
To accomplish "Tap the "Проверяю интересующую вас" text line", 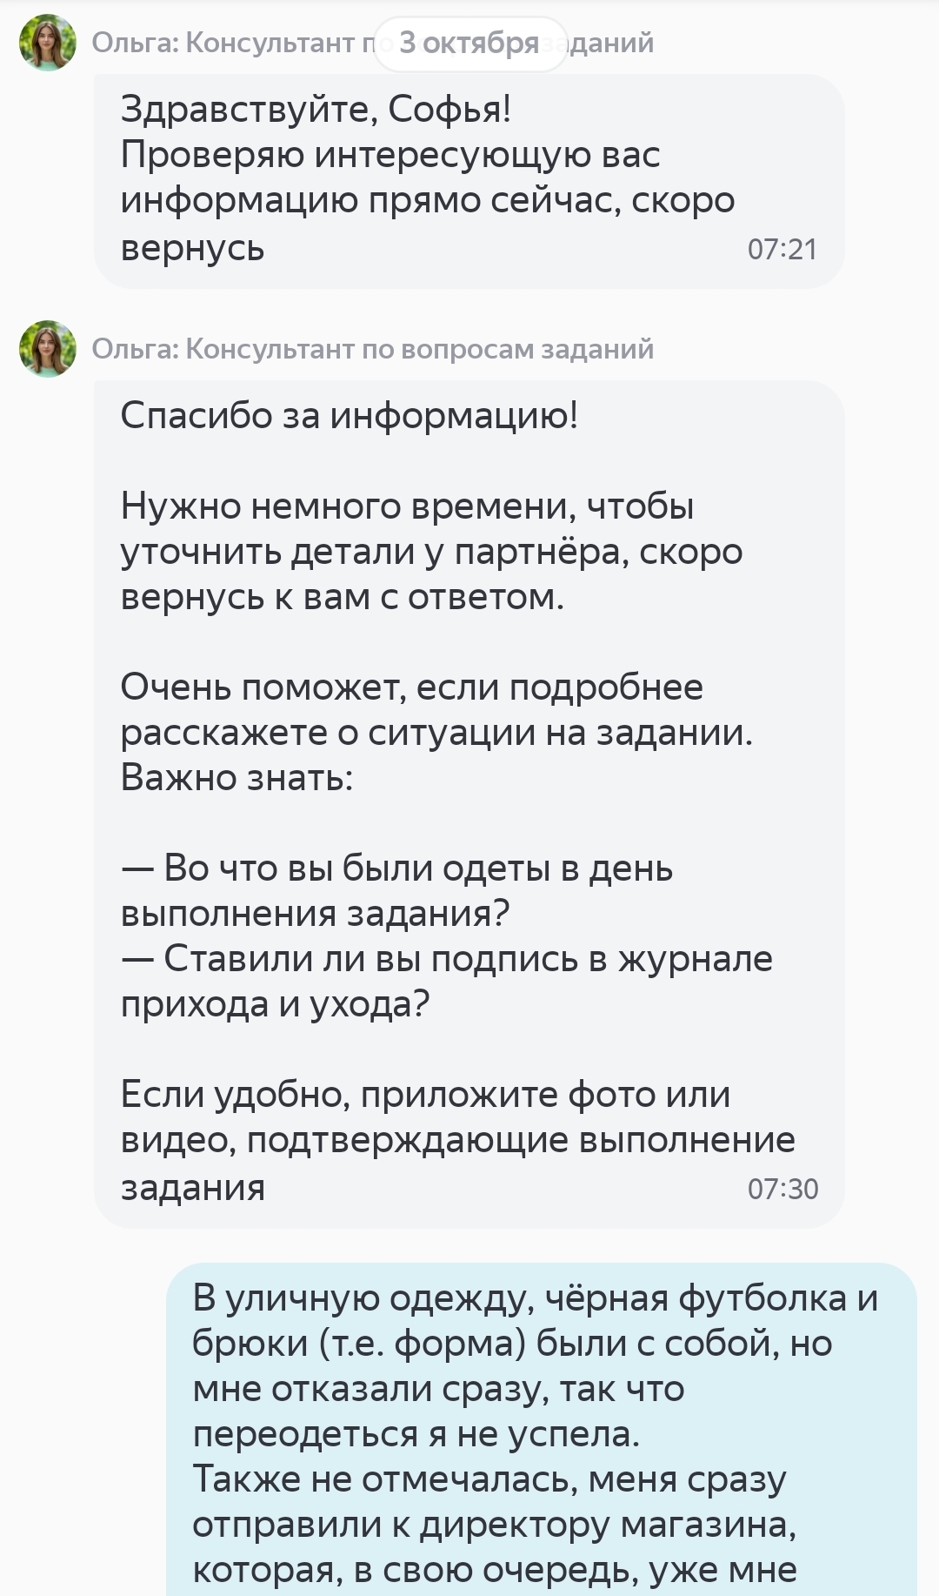I will click(390, 155).
